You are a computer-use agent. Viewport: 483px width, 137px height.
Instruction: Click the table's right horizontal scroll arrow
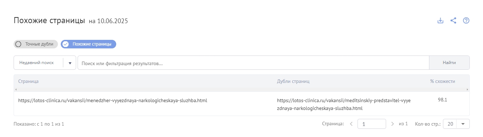point(468,90)
